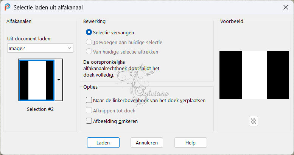This screenshot has height=155, width=294.
Task: Click the Uit document laden label
Action: 30,39
